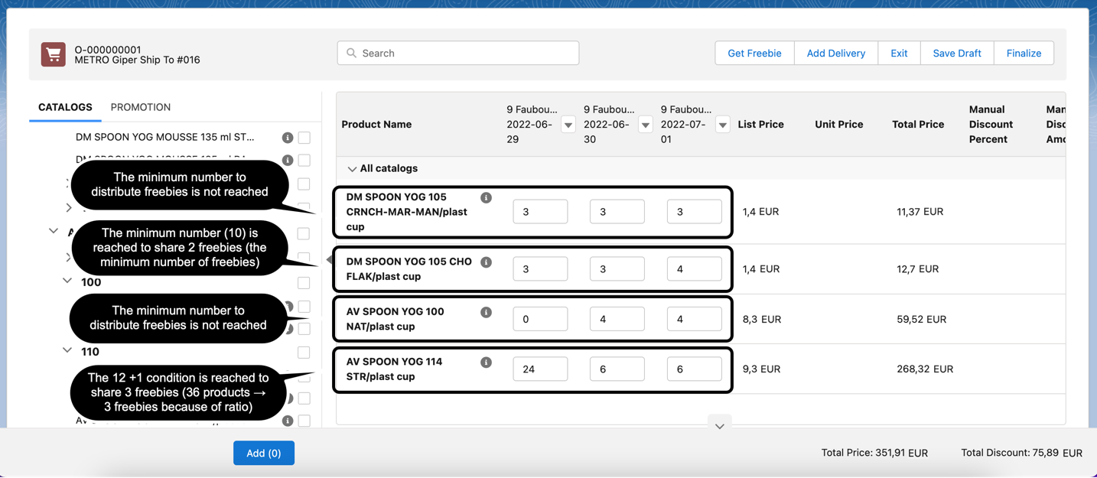Click info icon beside DM SPOON YOG MOUSSE 135 ml
The image size is (1097, 478).
pyautogui.click(x=288, y=138)
